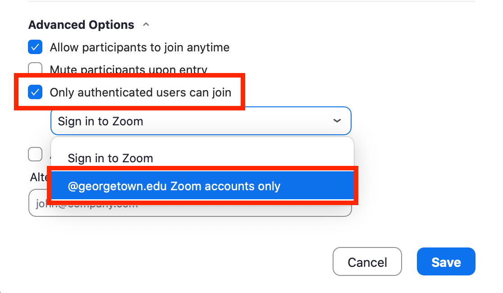
Task: Click the authentication dropdown arrow
Action: coord(337,121)
